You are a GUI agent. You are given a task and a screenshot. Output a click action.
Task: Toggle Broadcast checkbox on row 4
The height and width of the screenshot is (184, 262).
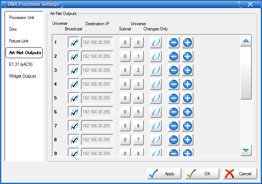(74, 84)
